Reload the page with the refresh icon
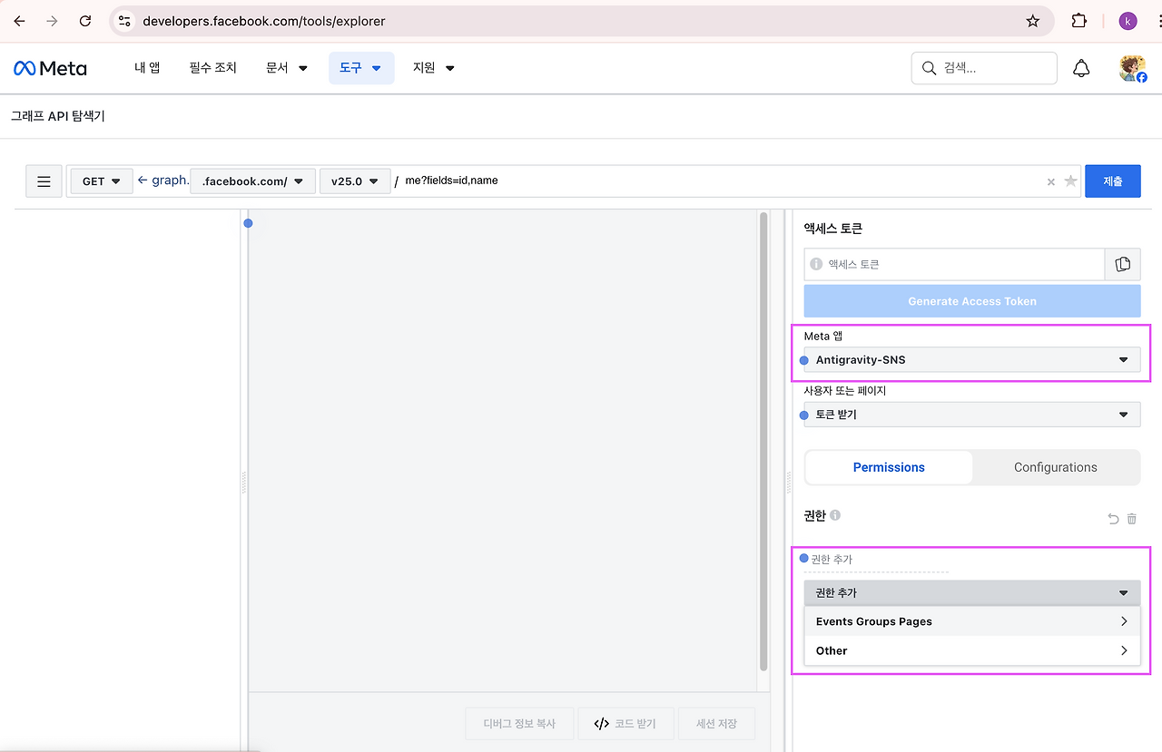 point(85,21)
